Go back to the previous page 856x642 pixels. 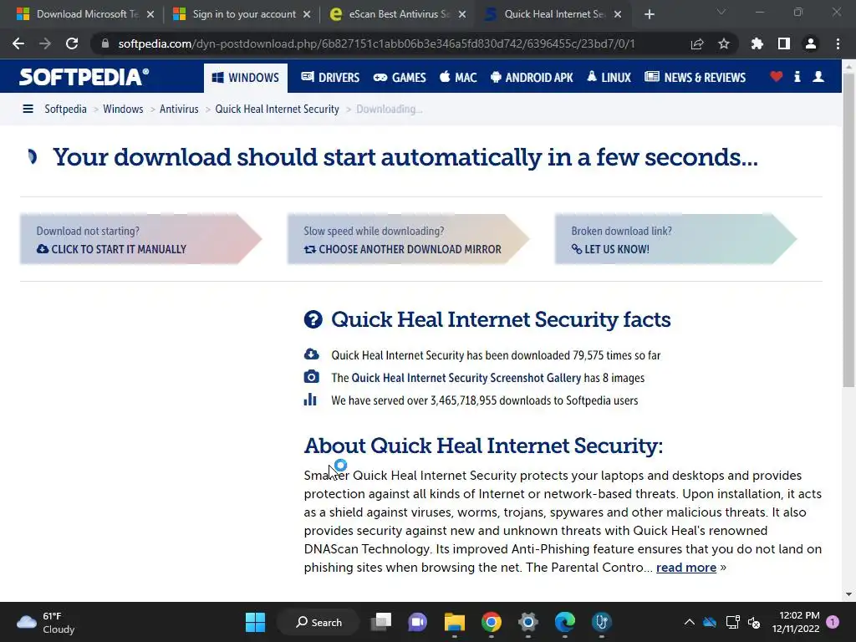point(18,43)
